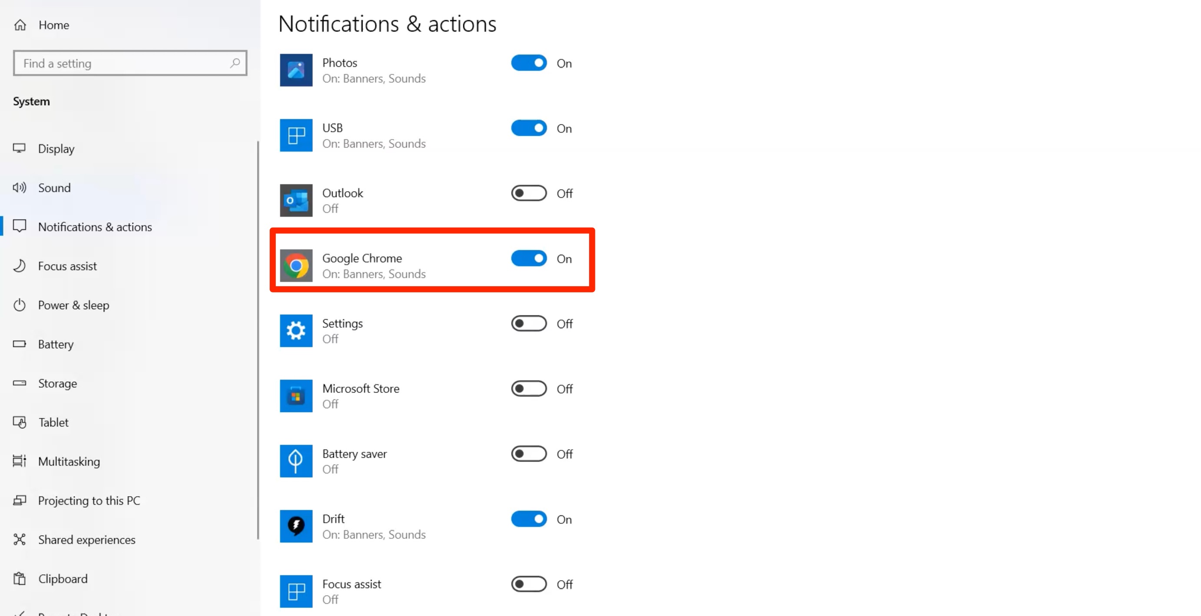Open Multitasking settings

[69, 461]
